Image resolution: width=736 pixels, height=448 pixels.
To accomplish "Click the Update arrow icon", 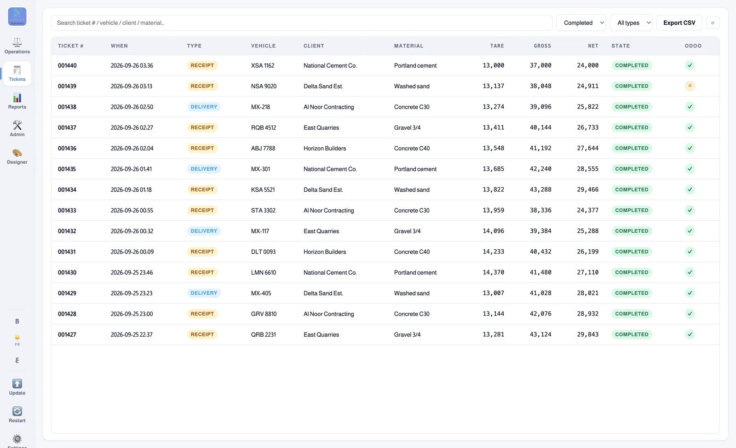I will (x=17, y=384).
